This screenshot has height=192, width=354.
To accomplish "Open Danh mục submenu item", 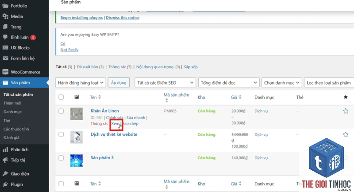I will click(x=12, y=112).
